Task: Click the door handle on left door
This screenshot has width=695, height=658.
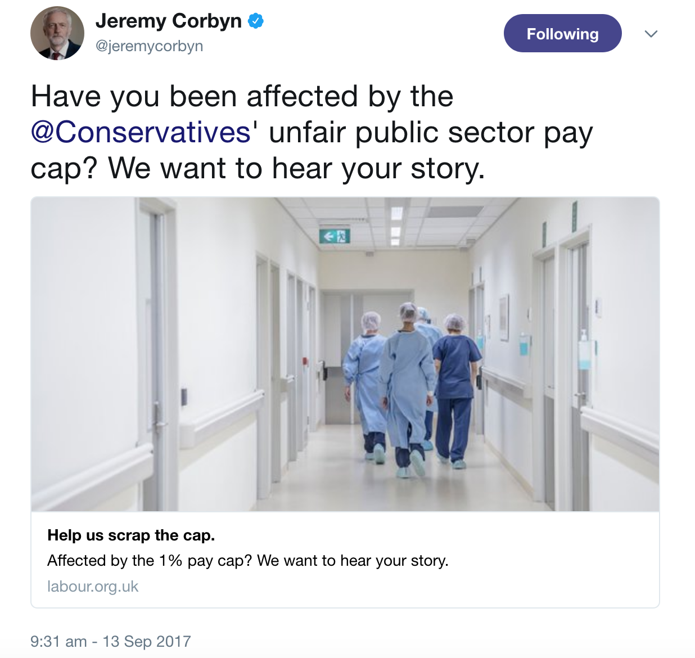Action: [x=159, y=415]
